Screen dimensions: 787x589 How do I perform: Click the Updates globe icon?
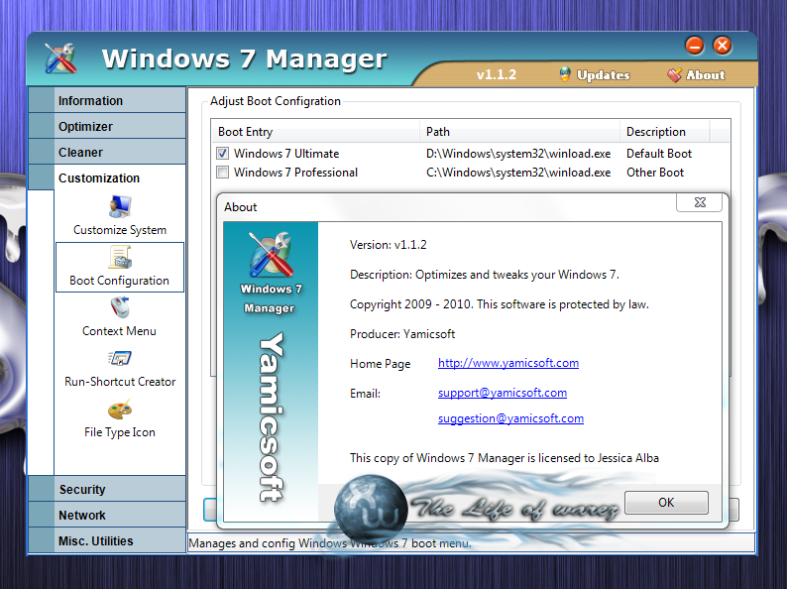click(x=565, y=74)
